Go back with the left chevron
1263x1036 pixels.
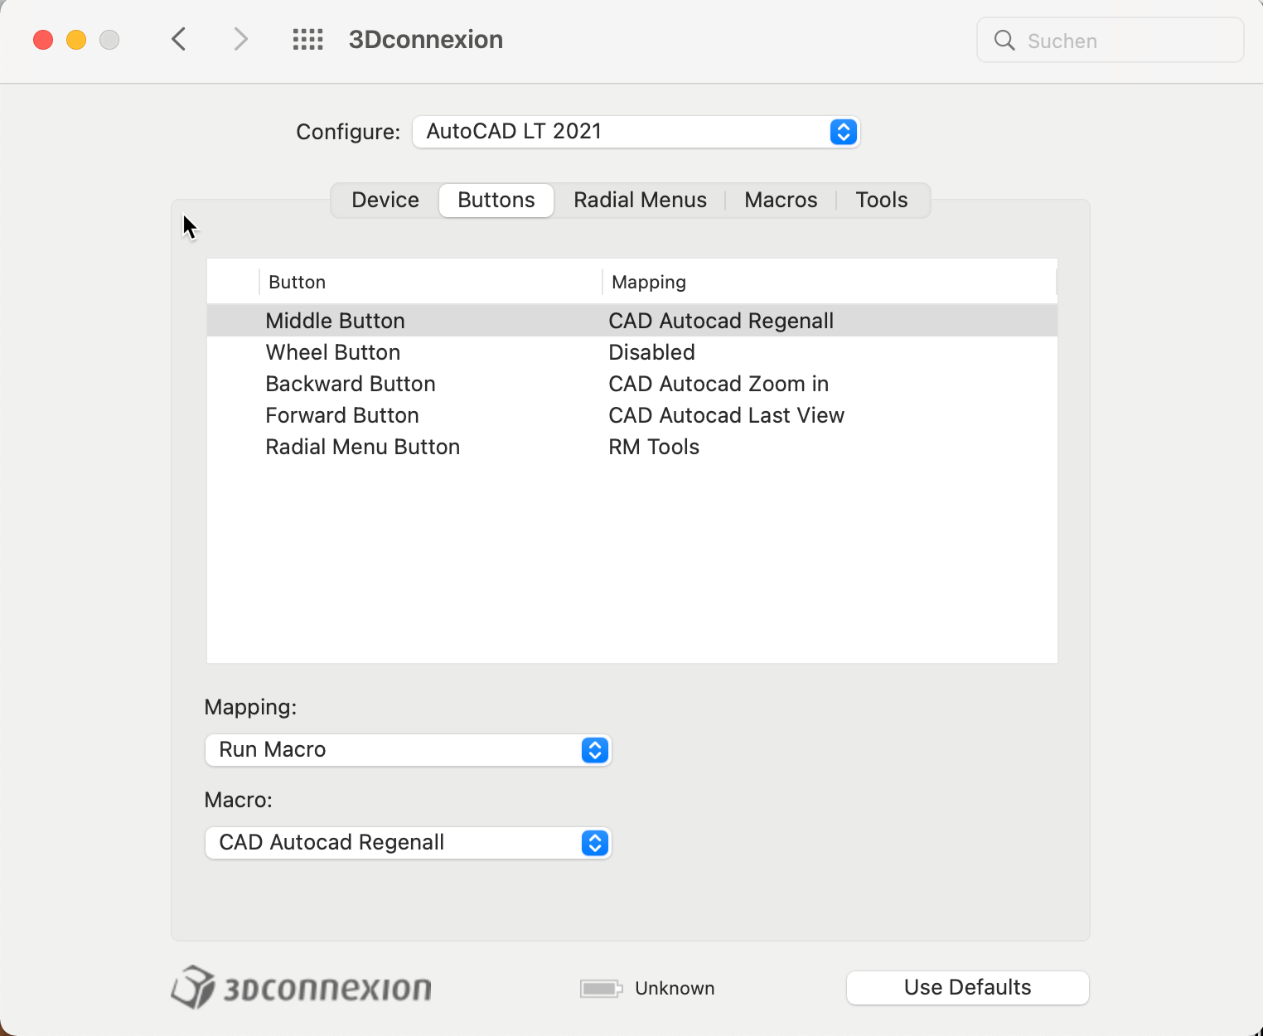coord(178,39)
